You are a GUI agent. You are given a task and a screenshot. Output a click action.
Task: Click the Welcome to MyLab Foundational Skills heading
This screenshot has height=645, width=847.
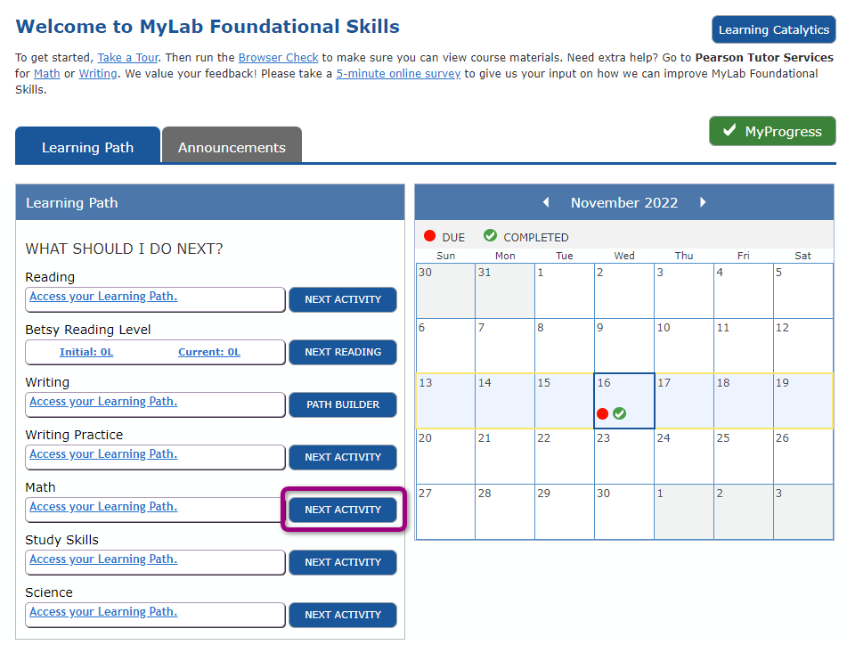[208, 27]
